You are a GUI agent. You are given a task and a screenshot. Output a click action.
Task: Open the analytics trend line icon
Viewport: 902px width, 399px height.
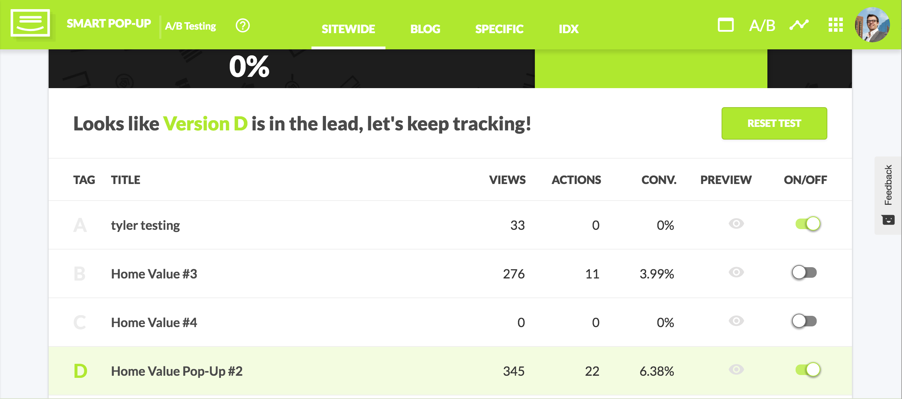(x=799, y=25)
